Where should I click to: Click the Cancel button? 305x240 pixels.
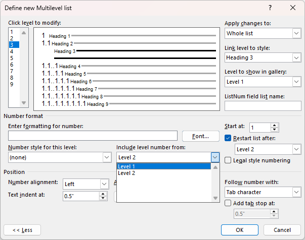282,230
